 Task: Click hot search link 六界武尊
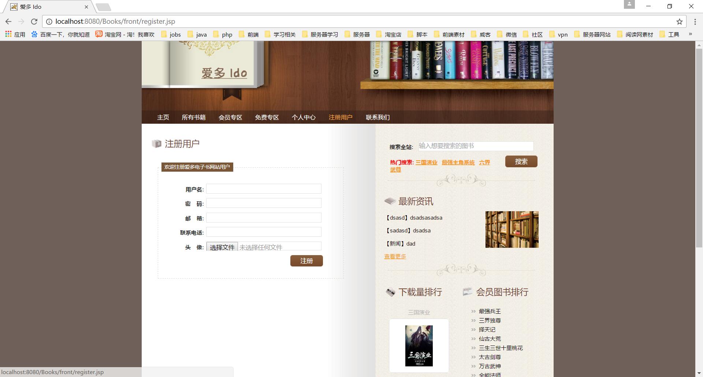[484, 163]
